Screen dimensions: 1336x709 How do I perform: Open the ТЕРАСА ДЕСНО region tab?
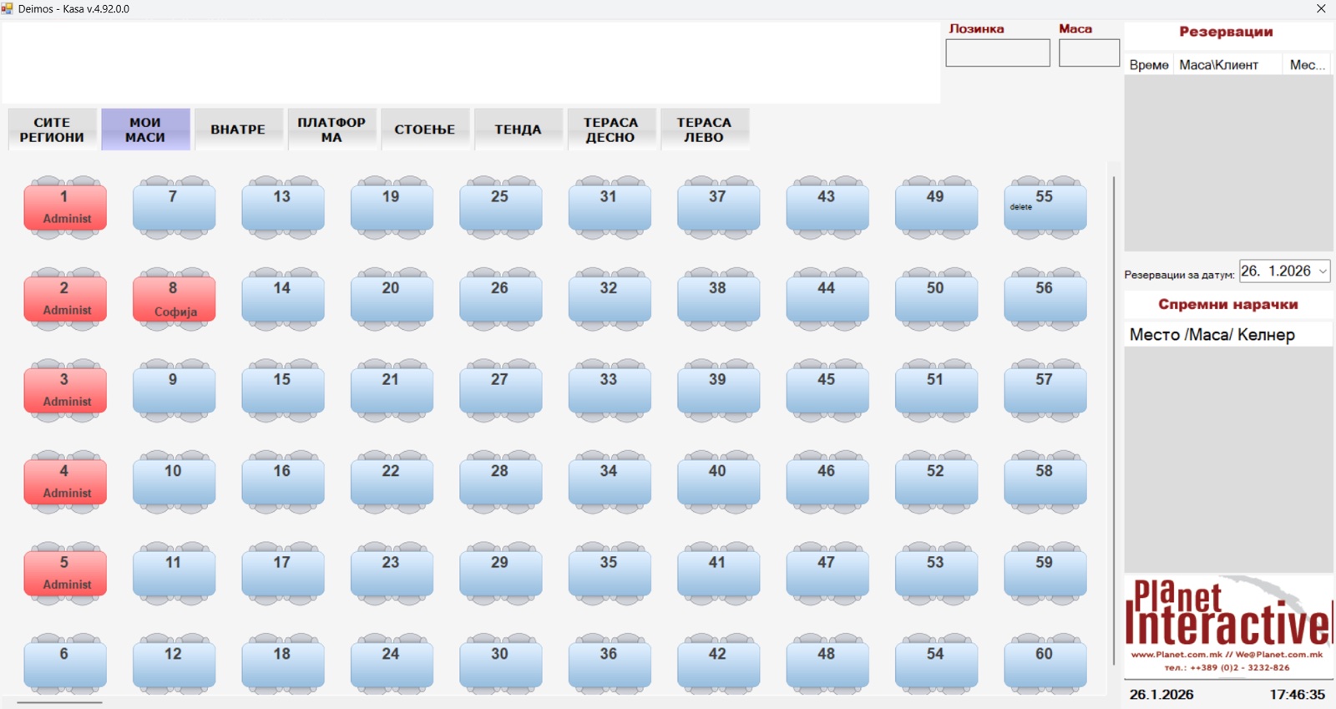610,129
